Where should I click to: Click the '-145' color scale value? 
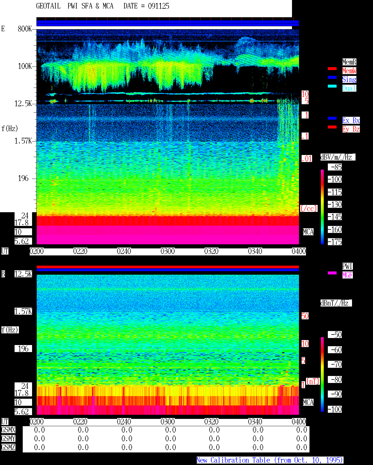tap(335, 217)
